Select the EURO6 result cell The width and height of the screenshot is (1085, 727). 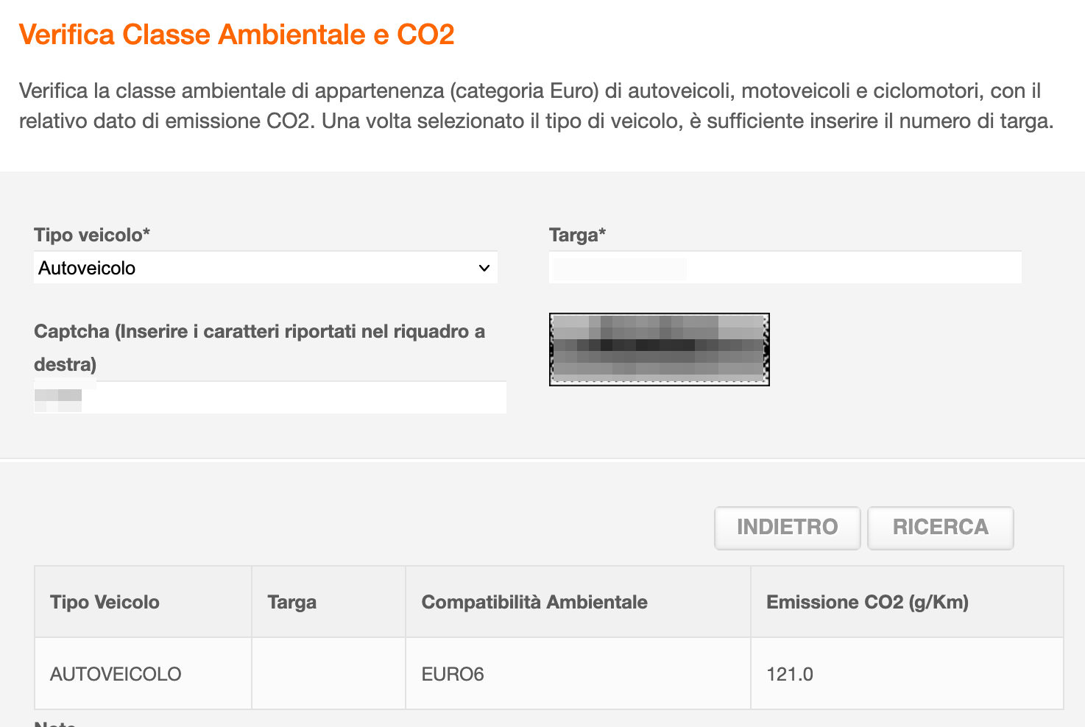pos(579,674)
